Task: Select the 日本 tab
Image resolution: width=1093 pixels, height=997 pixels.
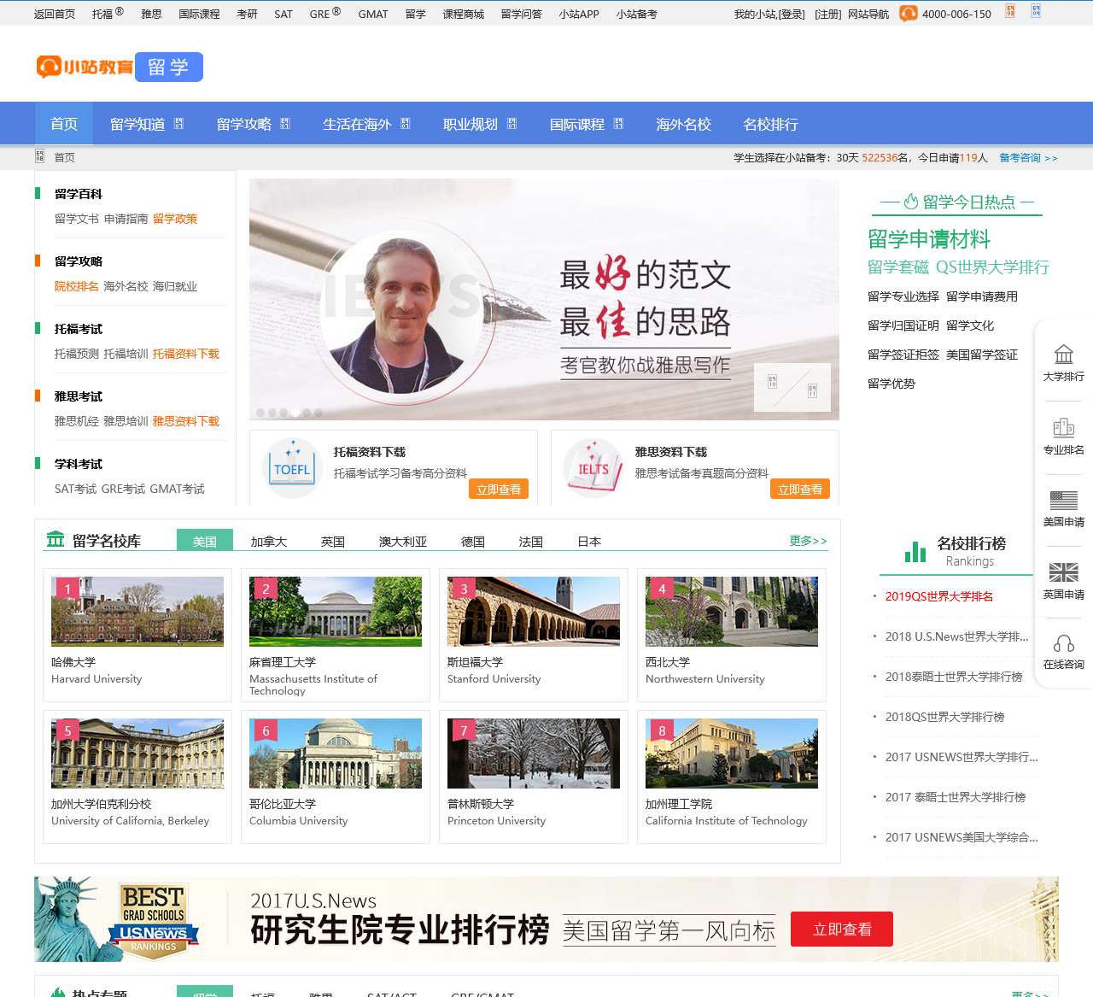Action: [x=589, y=542]
